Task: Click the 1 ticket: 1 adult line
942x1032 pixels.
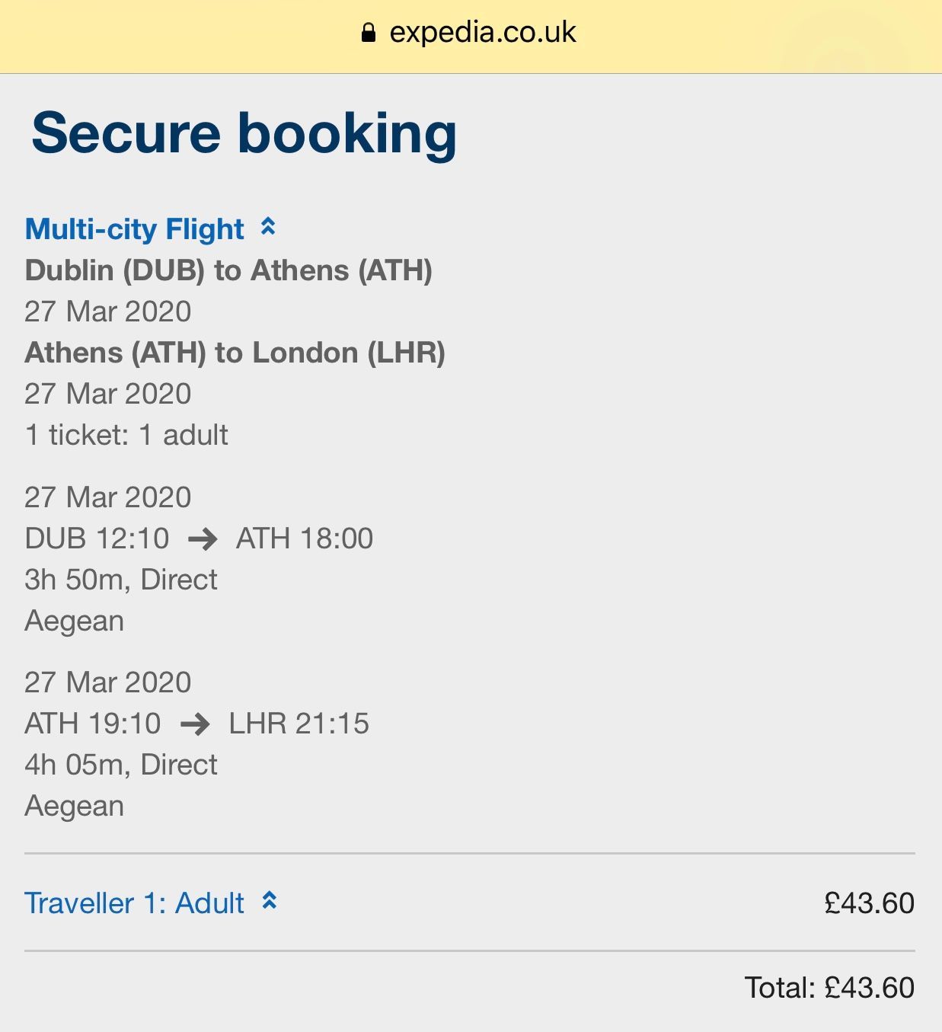Action: pos(126,435)
